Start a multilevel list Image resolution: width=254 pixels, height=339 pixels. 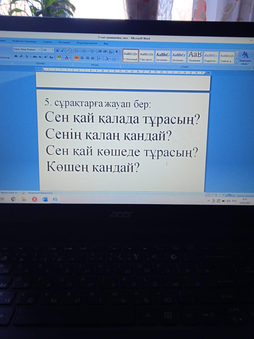point(92,51)
